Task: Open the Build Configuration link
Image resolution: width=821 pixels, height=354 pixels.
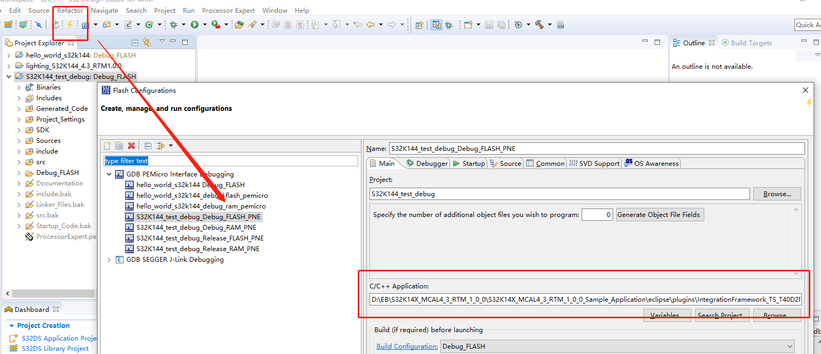Action: (407, 346)
